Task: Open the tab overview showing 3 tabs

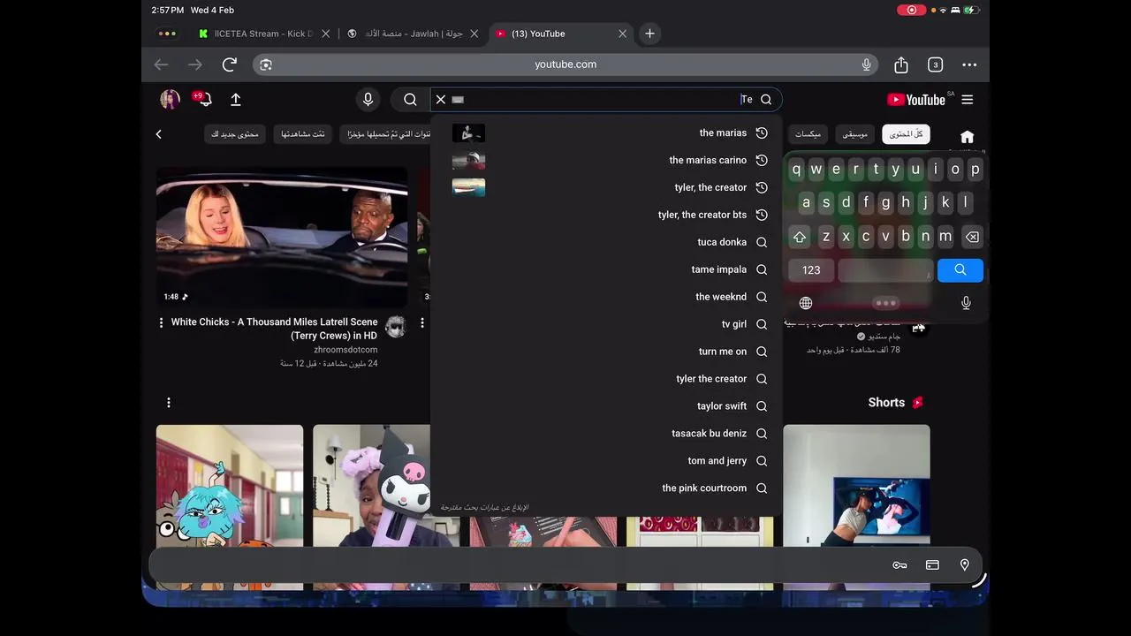Action: (x=936, y=64)
